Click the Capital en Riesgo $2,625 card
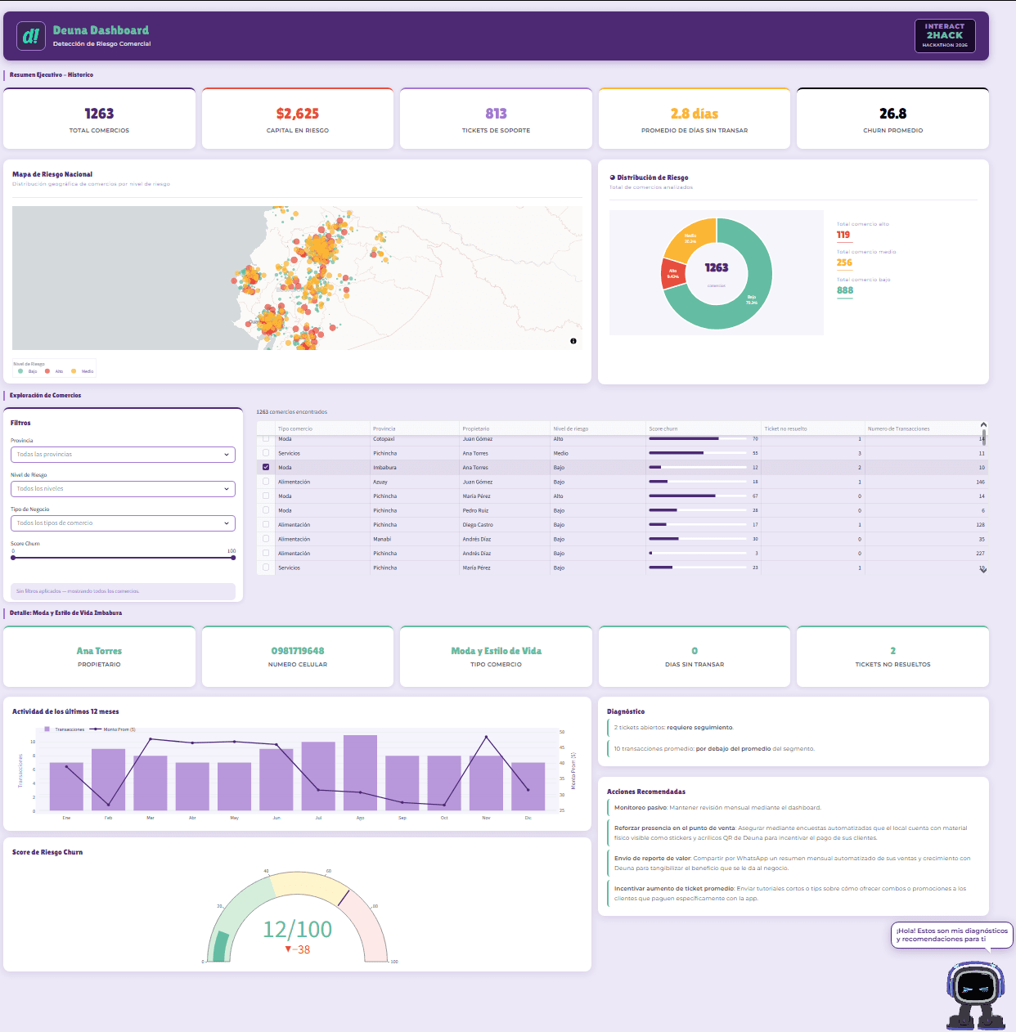Image resolution: width=1016 pixels, height=1032 pixels. tap(298, 119)
